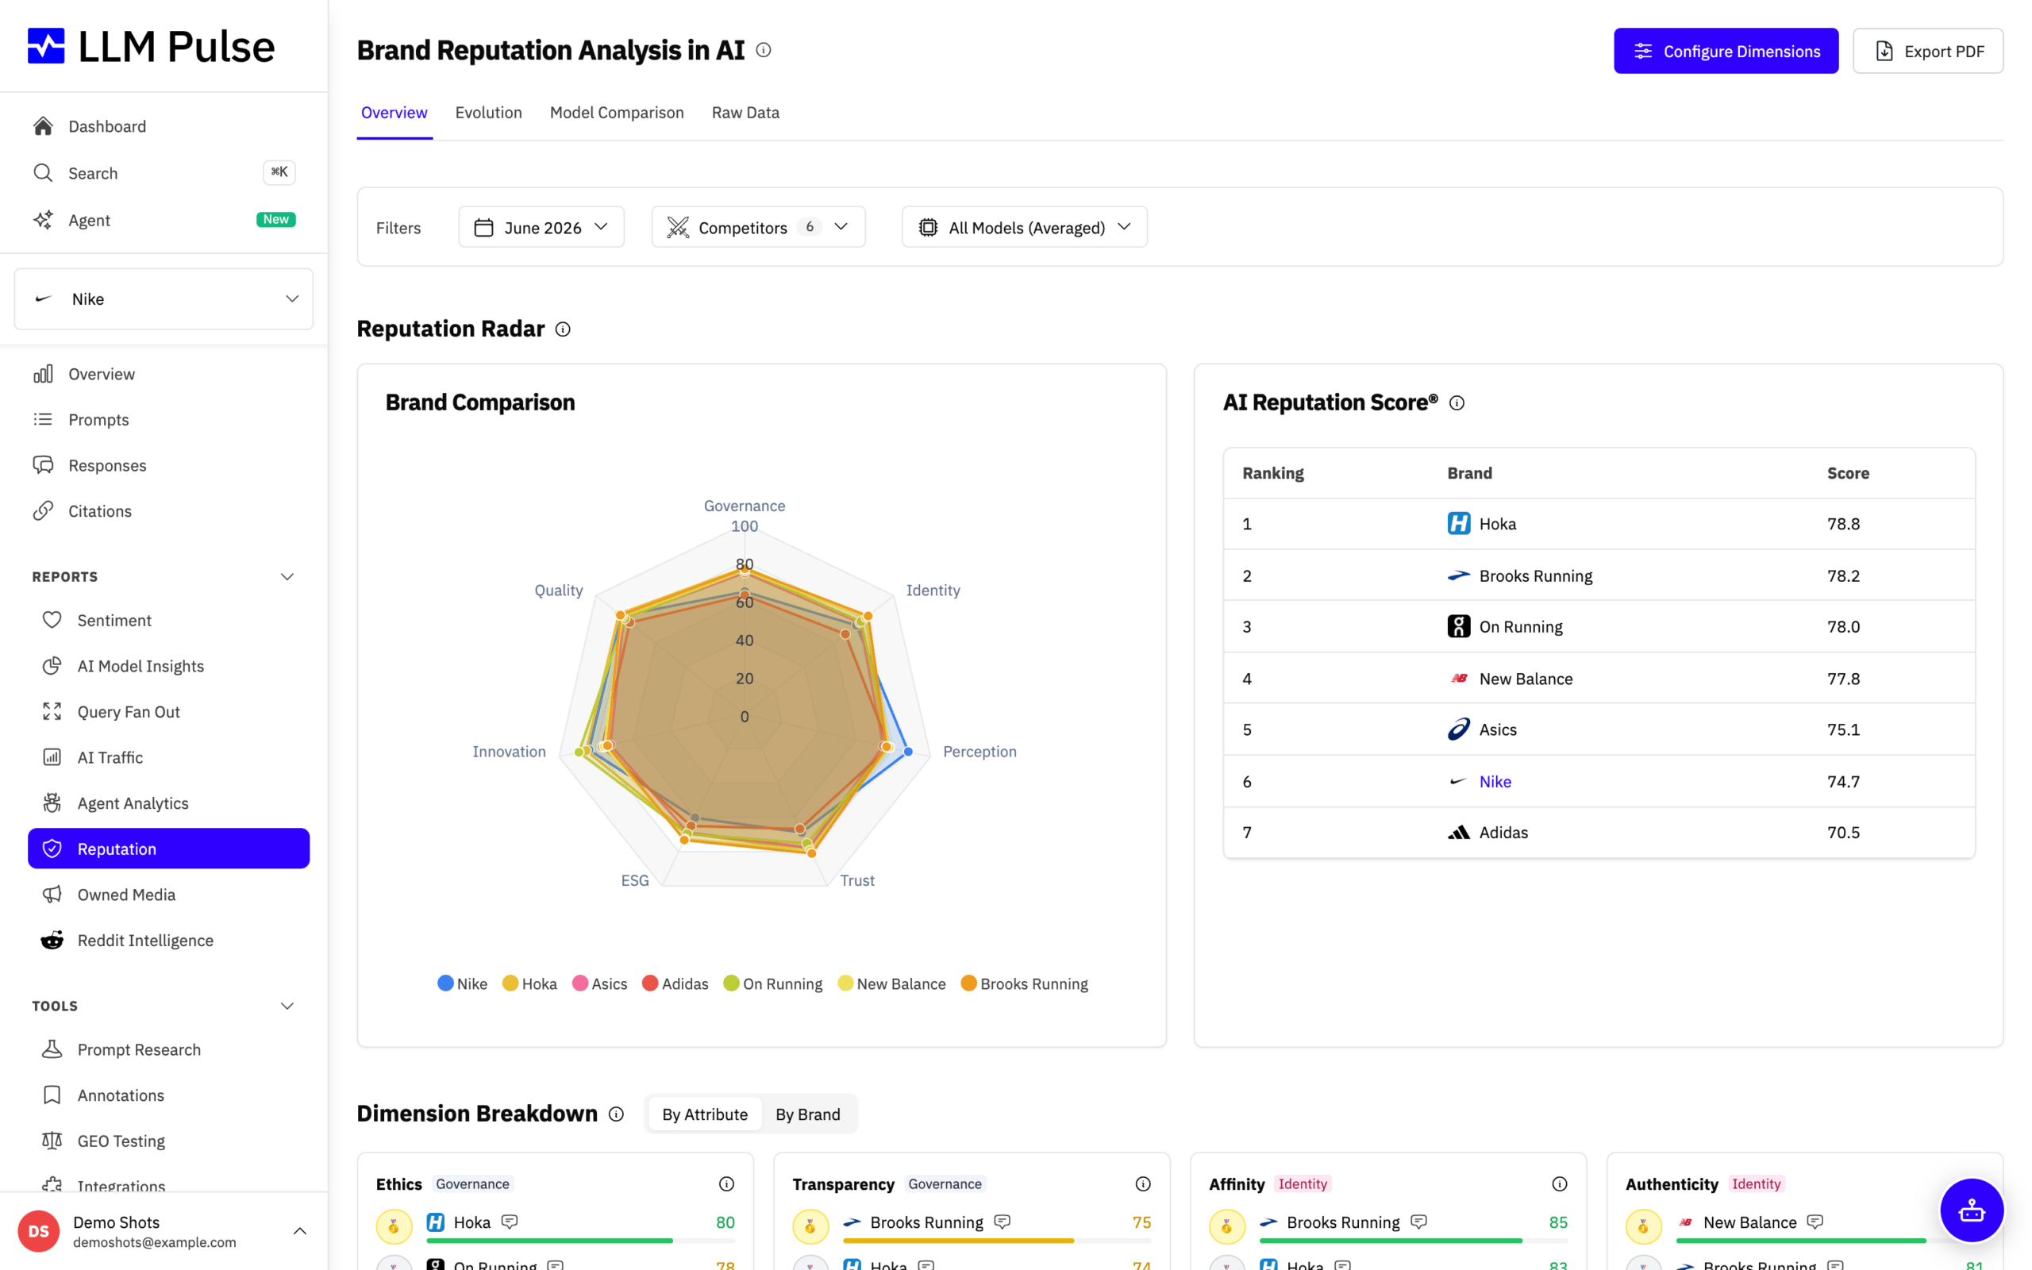Switch to the Overview tab

394,113
